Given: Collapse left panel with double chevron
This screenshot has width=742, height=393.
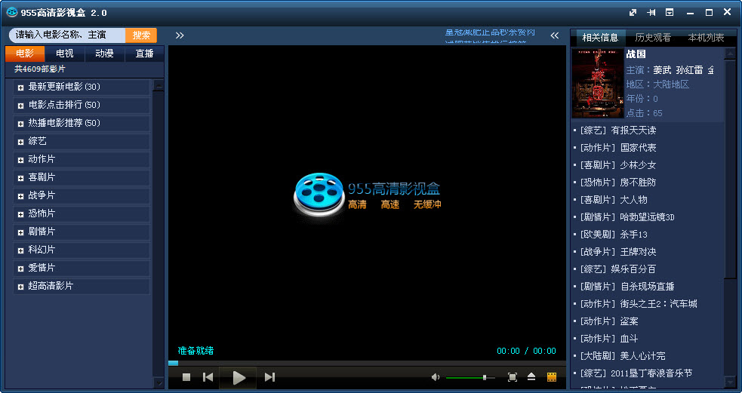Looking at the screenshot, I should coord(180,35).
